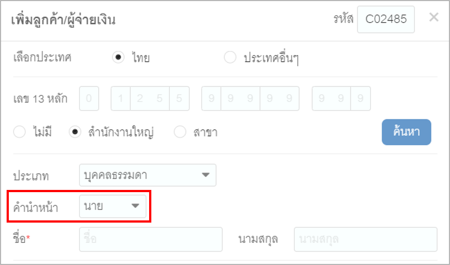The width and height of the screenshot is (450, 265).
Task: Close the เพิ่มลูกค้า dialog with the X
Action: [434, 17]
